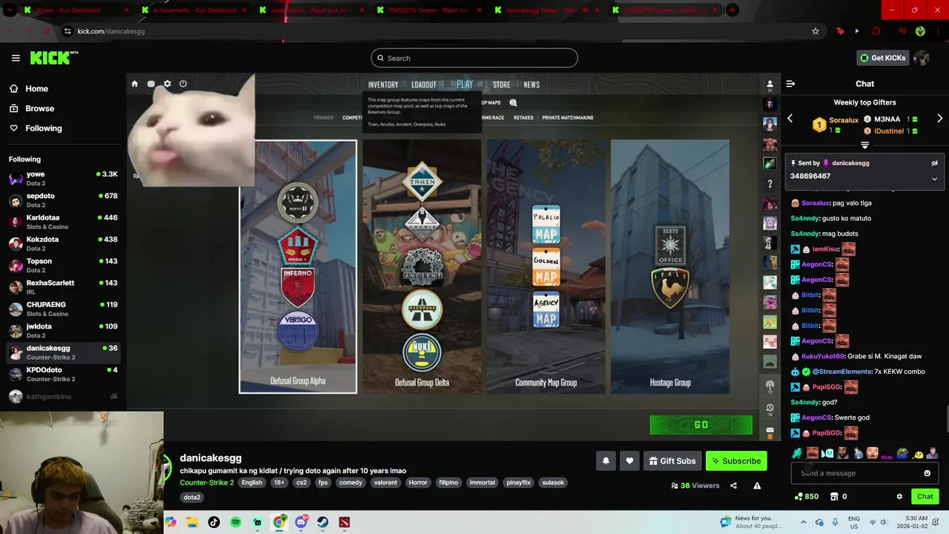Image resolution: width=949 pixels, height=534 pixels.
Task: Open the RexhaScarlett channel in Following
Action: click(63, 286)
